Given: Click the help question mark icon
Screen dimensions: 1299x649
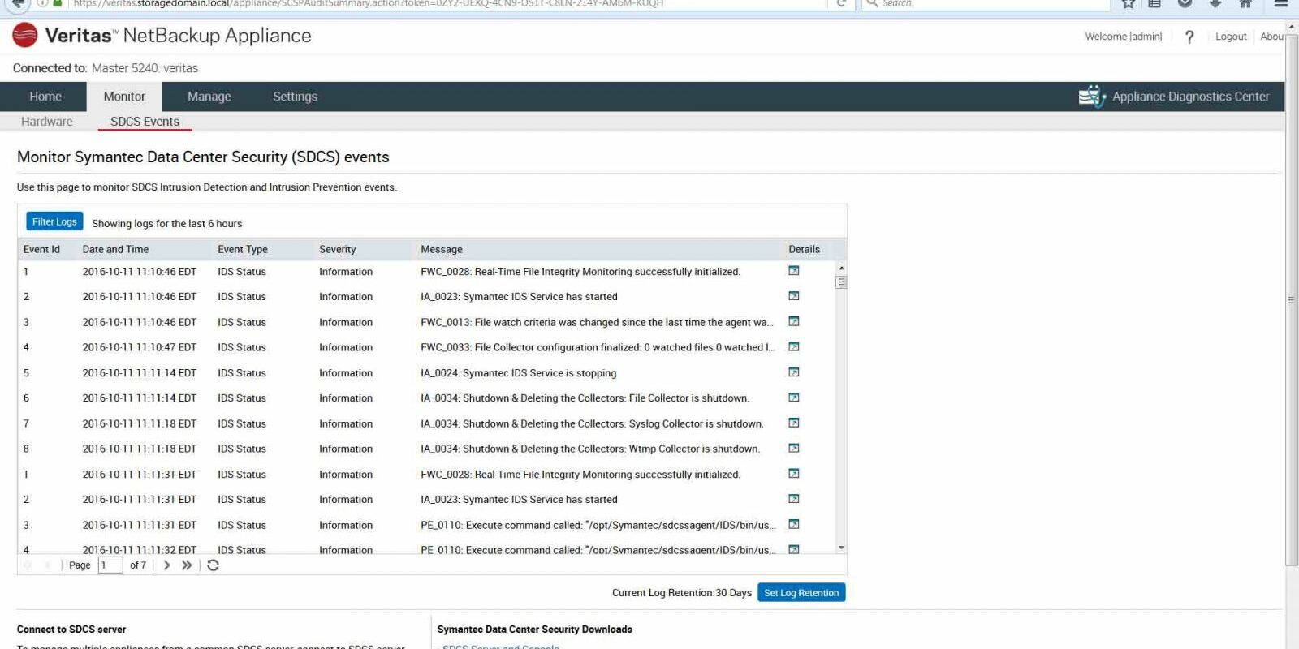Looking at the screenshot, I should (1189, 37).
